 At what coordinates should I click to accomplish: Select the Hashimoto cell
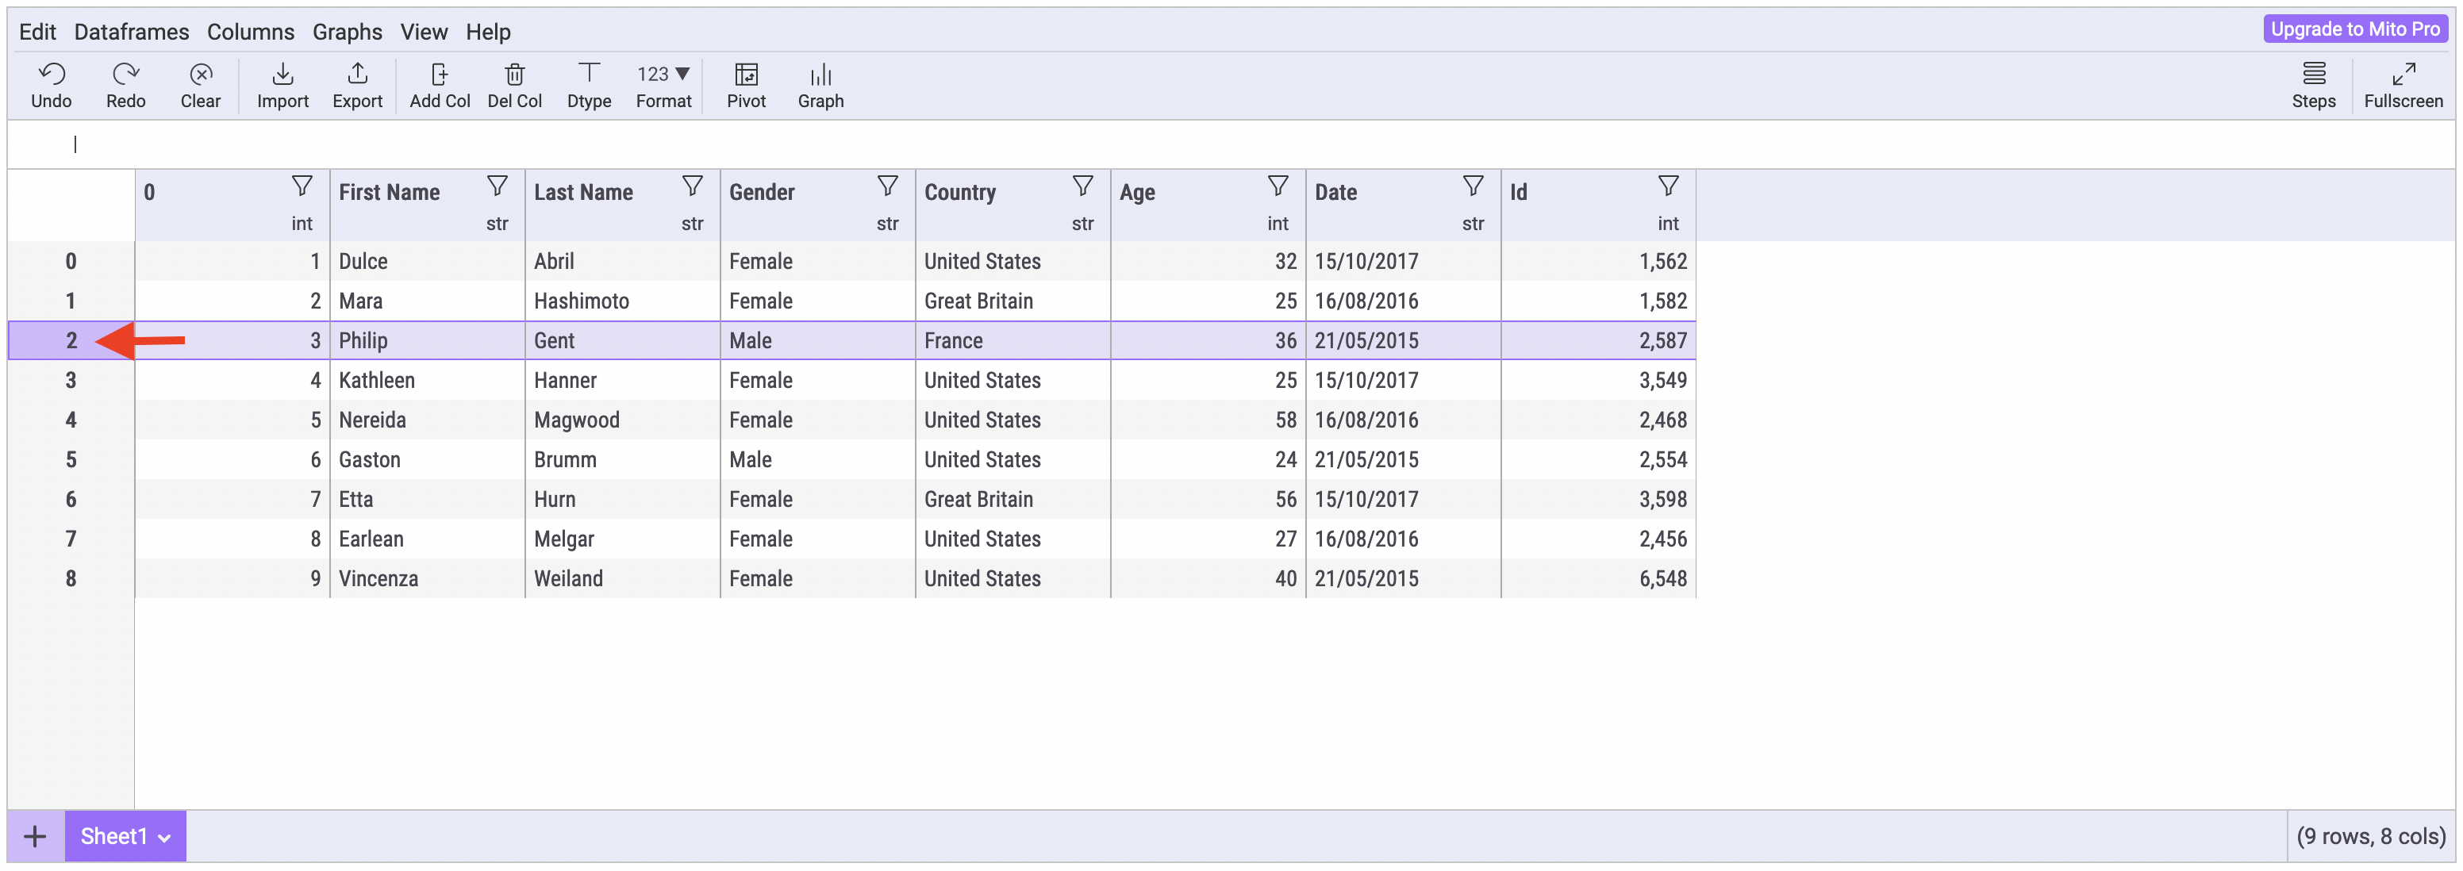(622, 301)
